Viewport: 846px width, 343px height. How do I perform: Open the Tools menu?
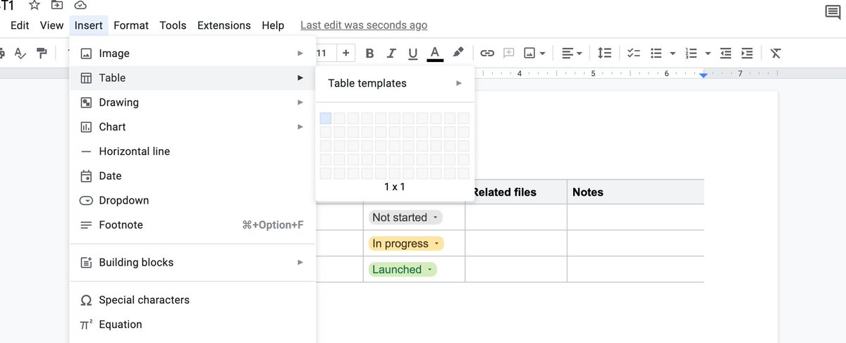(173, 25)
